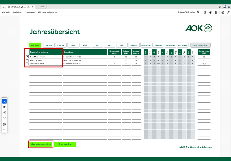Click the Erstellen plus button

[41, 7]
